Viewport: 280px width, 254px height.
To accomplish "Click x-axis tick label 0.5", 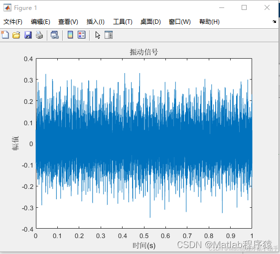I will tap(144, 236).
